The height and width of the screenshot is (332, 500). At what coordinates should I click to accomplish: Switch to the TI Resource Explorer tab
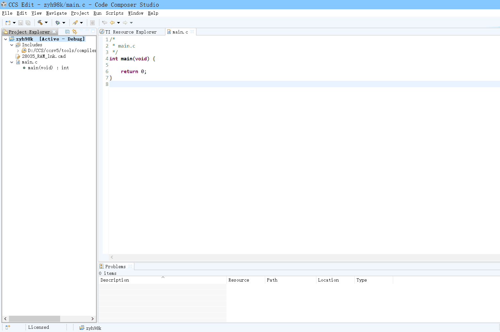(x=131, y=32)
